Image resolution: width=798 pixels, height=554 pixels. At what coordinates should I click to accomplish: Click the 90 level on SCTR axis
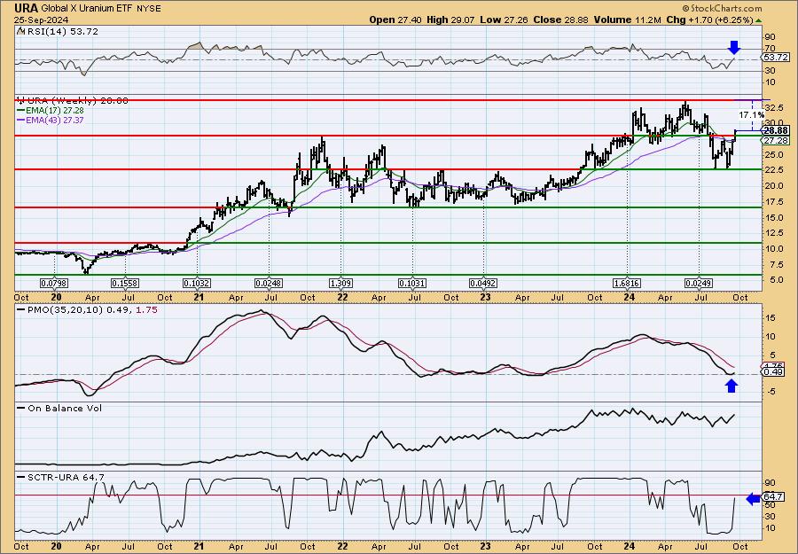point(769,482)
